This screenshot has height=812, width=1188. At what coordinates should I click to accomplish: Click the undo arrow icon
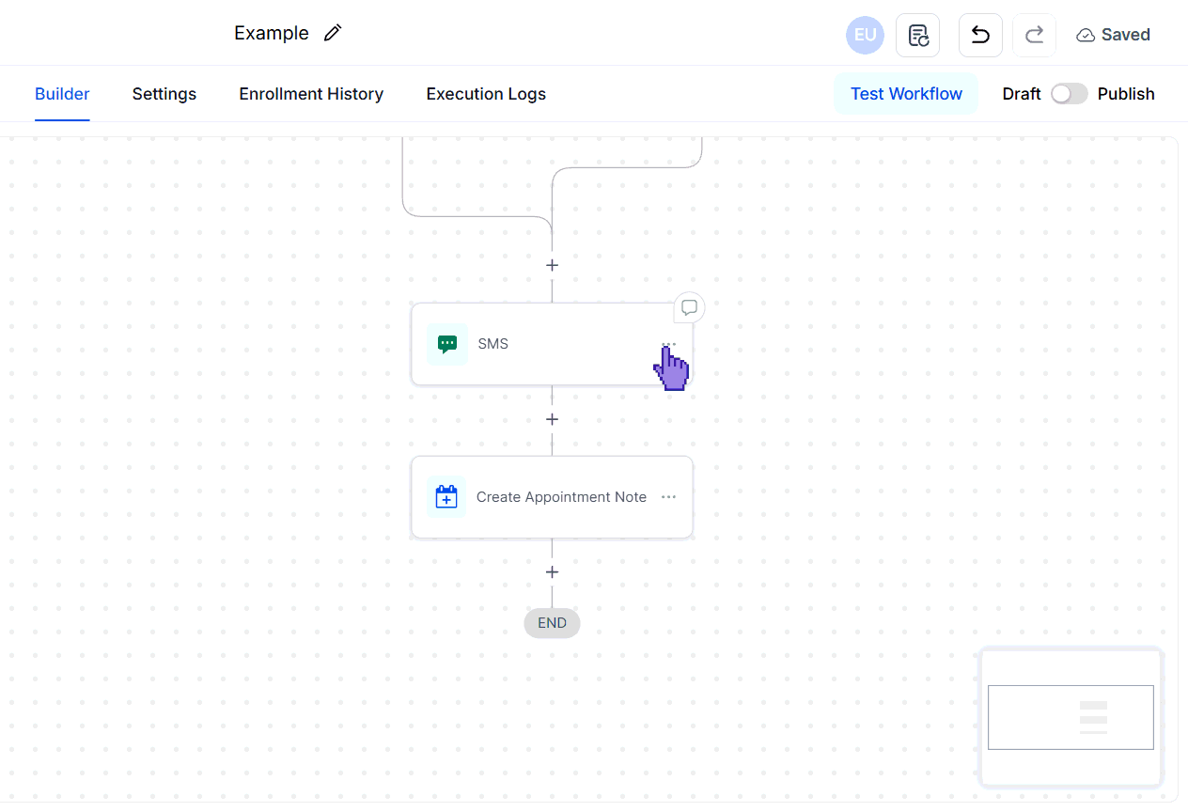(980, 34)
